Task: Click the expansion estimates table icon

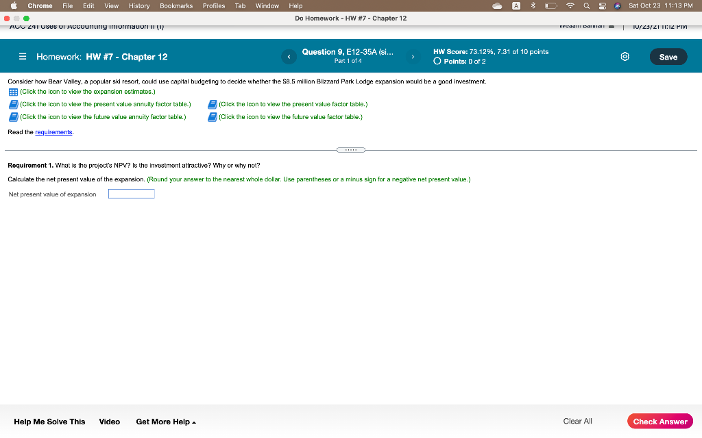Action: pyautogui.click(x=13, y=91)
